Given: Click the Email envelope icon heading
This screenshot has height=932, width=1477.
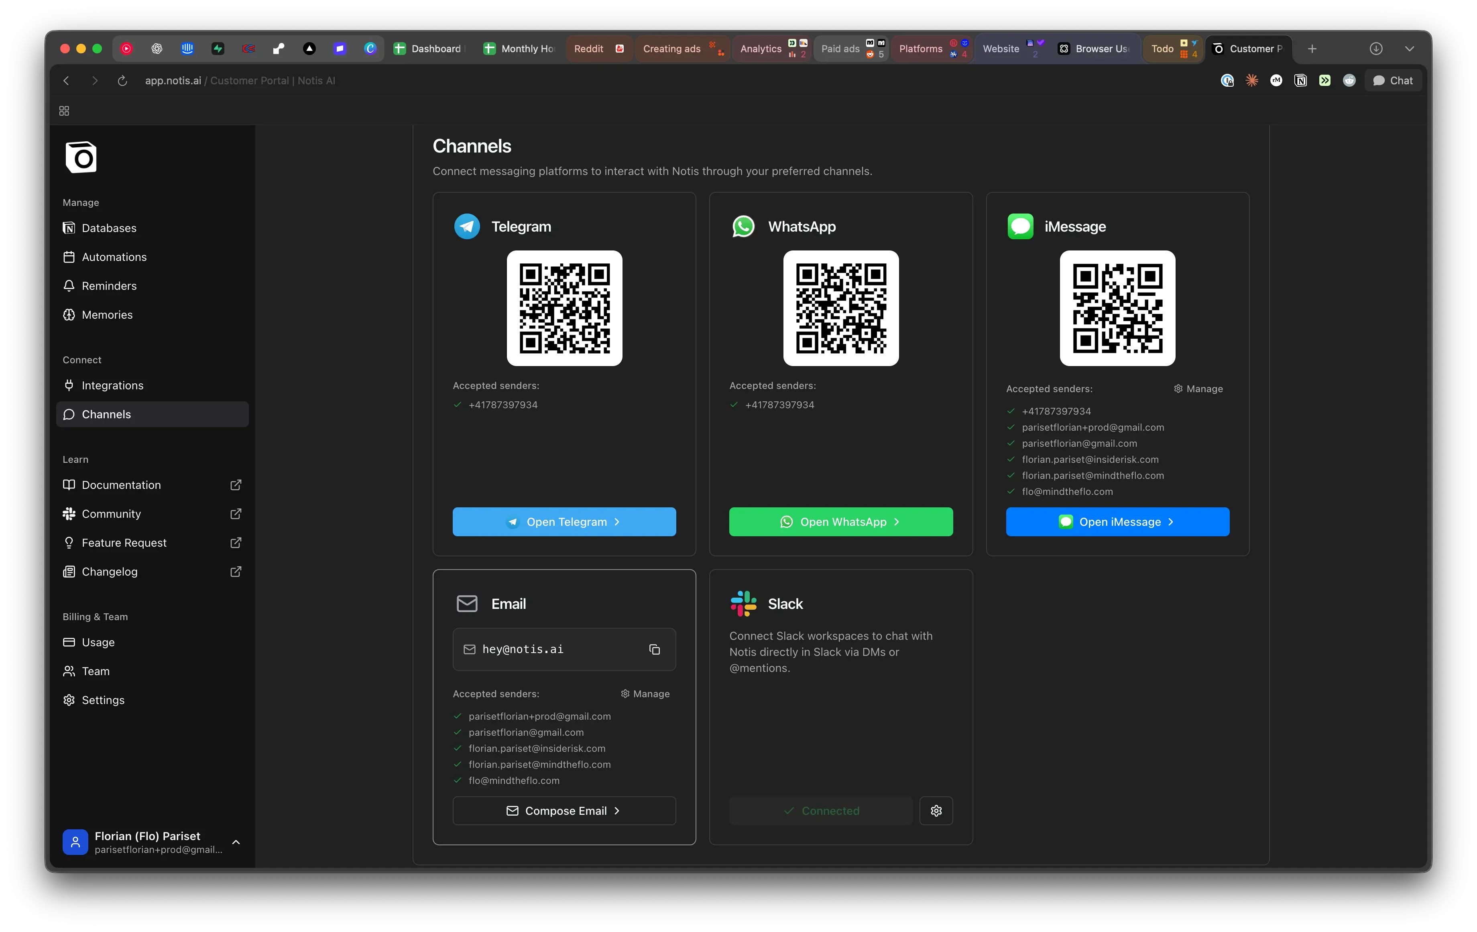Looking at the screenshot, I should click(467, 603).
